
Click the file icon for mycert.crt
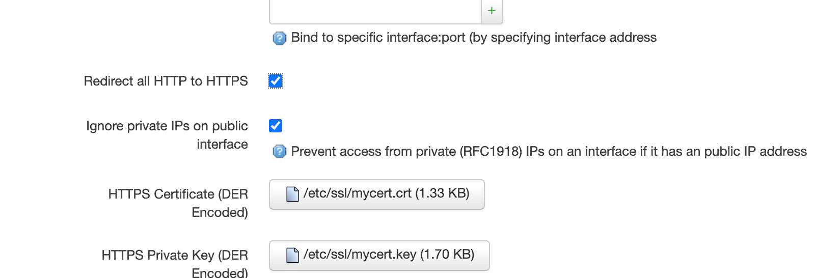pyautogui.click(x=292, y=194)
